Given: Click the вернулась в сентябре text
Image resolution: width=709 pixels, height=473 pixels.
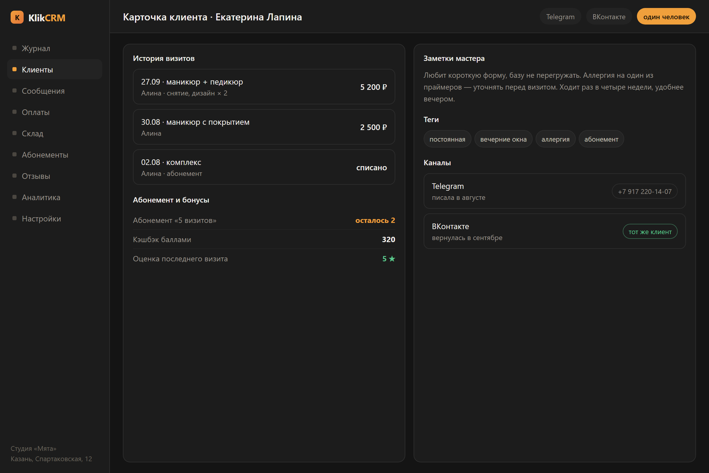Looking at the screenshot, I should coord(467,238).
